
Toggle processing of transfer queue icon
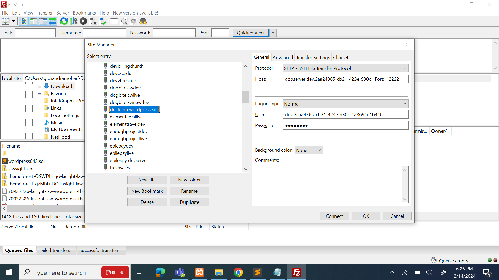point(74,21)
